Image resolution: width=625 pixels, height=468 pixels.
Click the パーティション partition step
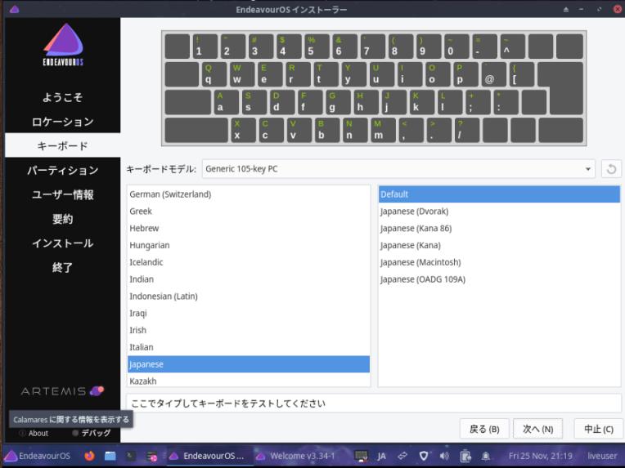pos(62,171)
